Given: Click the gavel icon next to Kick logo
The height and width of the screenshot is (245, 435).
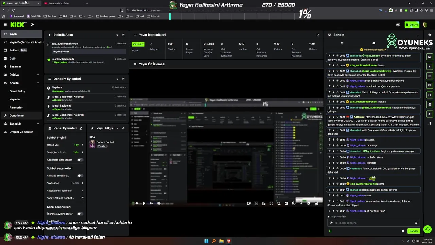Looking at the screenshot, I should (x=32, y=24).
